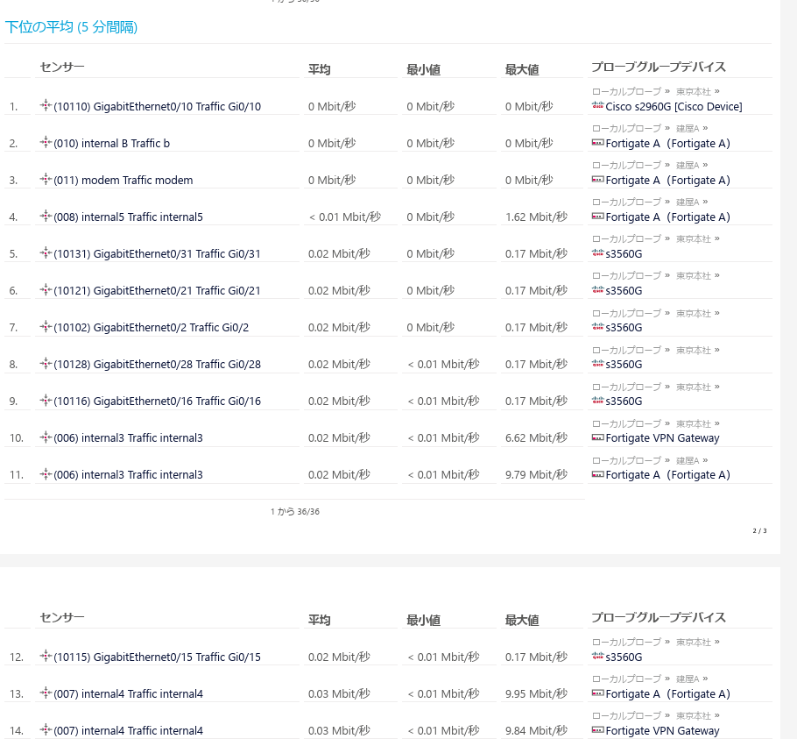Click Cisco device icon next to Cisco s2960G
This screenshot has height=739, width=797.
(x=597, y=106)
